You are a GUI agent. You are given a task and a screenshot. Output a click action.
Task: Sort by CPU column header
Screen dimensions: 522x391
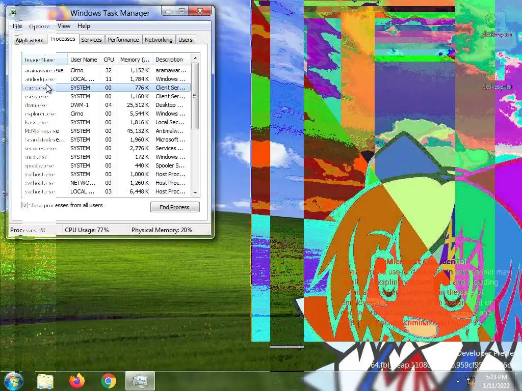click(109, 60)
